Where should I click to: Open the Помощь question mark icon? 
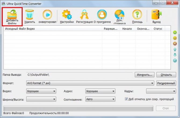pos(137,15)
